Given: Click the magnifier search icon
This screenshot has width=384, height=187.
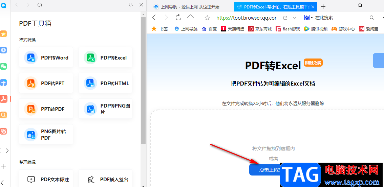Looking at the screenshot, I should (x=372, y=18).
